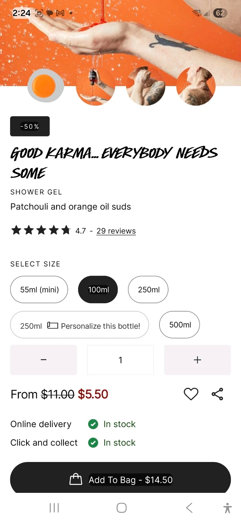View the orange gel swatch thumbnail

tap(45, 86)
